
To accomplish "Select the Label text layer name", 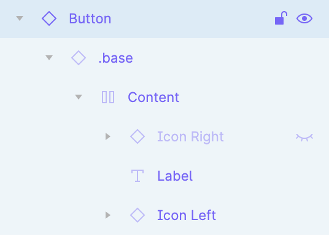I will click(175, 176).
